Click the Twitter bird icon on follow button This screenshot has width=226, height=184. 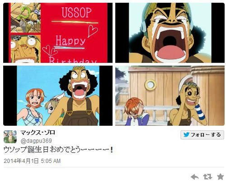point(186,134)
